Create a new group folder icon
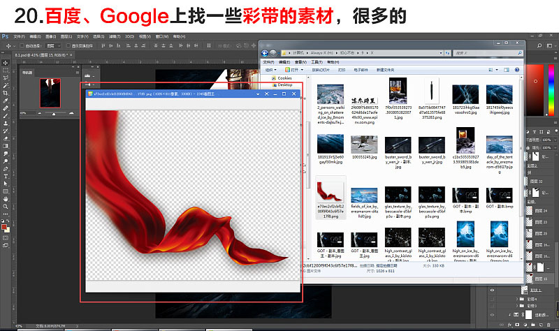The image size is (559, 331). [x=533, y=325]
